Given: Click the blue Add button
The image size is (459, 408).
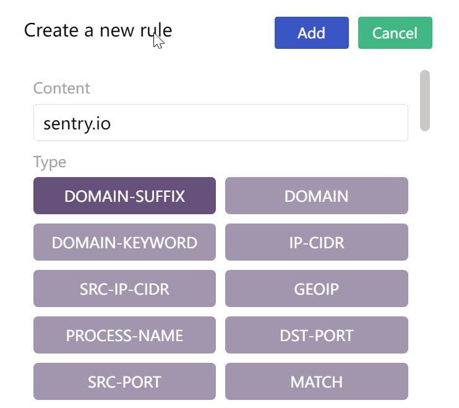Looking at the screenshot, I should pyautogui.click(x=311, y=33).
